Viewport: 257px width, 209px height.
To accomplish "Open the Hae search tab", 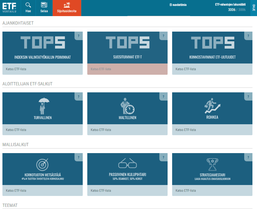I will pyautogui.click(x=28, y=8).
